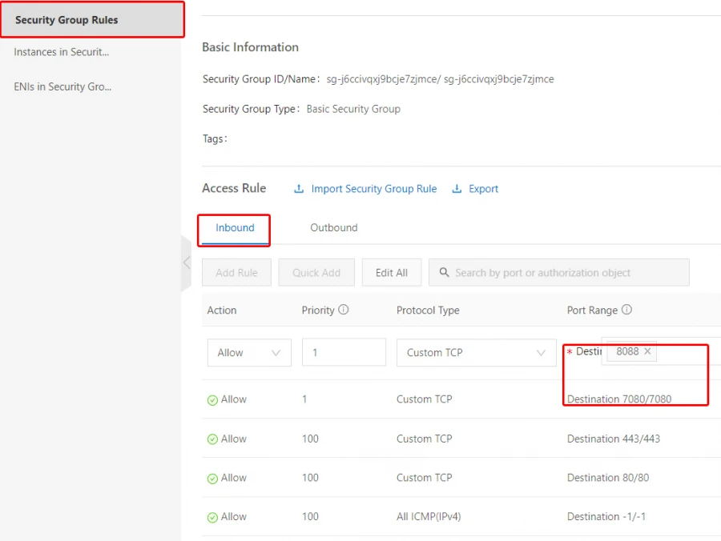Show the Port Range info tooltip icon
The image size is (721, 541).
point(626,310)
